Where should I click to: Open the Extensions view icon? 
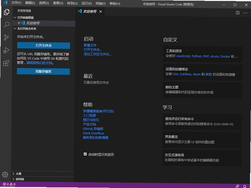click(x=6, y=63)
